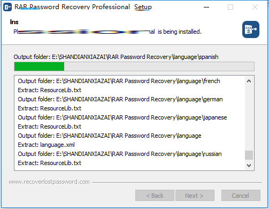Select the language\russian output folder log line
The image size is (269, 209).
tap(120, 154)
